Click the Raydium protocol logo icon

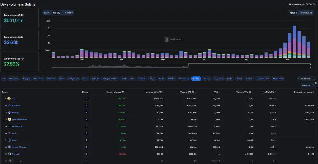click(9, 106)
